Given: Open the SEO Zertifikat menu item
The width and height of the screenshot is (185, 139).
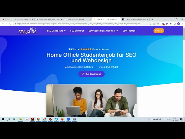Looking at the screenshot, I should click(x=77, y=31).
